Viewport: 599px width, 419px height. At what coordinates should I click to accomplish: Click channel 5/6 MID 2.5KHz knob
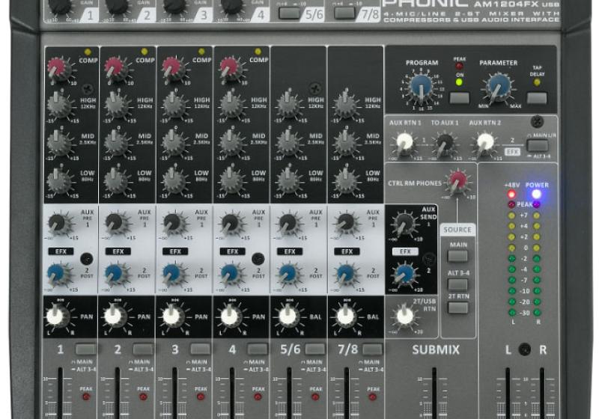[288, 142]
